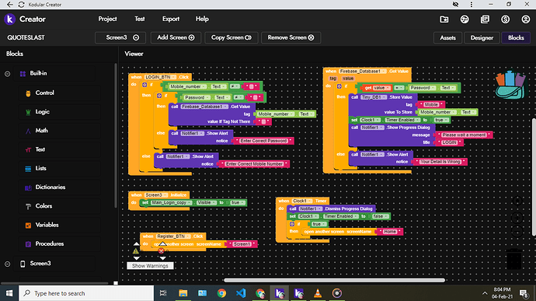Screen dimensions: 536x301
Task: Open the Export menu
Action: coord(171,19)
